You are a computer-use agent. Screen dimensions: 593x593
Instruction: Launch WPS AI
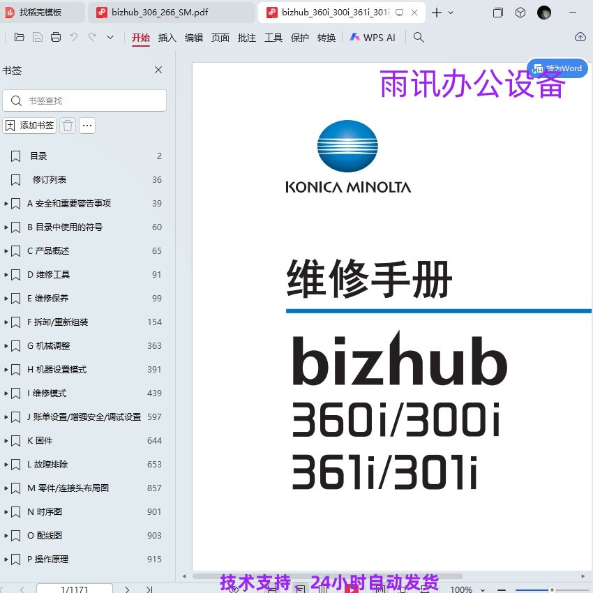372,38
